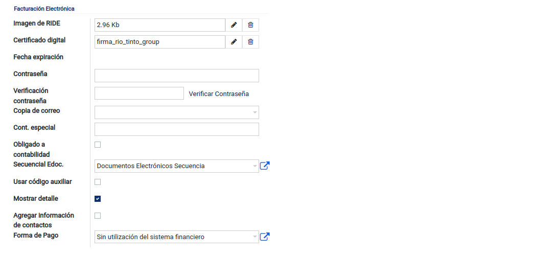Screen dimensions: 555x256
Task: Click the Verificar Contraseña button
Action: [219, 94]
